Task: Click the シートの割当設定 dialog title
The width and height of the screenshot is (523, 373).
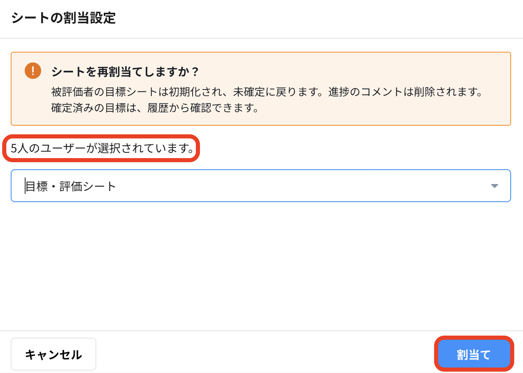Action: coord(63,18)
